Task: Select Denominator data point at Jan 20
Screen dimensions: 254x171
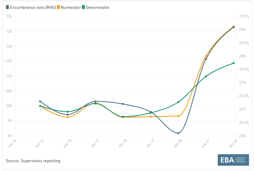Action: coord(178,102)
